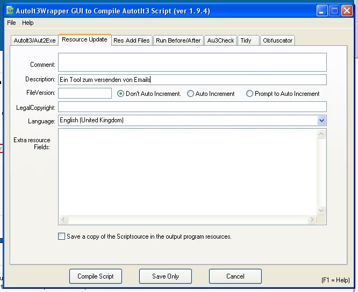Focus the LegalCopyright text field
The image size is (358, 292).
(x=192, y=107)
